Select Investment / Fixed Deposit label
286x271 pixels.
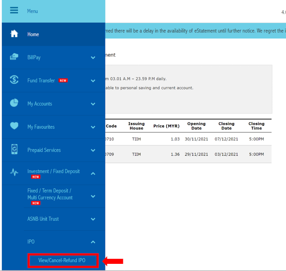[54, 171]
